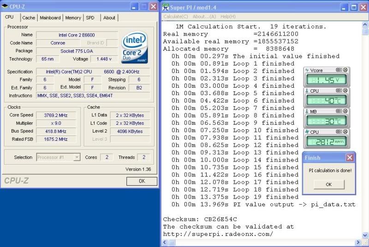369x247 pixels.
Task: Close the Vcore monitor widget
Action: [x=345, y=70]
